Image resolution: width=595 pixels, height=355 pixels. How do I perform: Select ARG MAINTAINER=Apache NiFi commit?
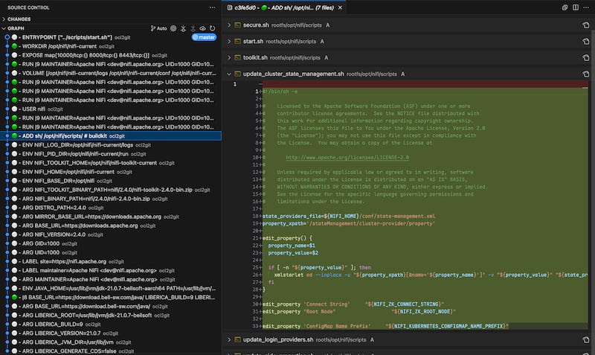[x=110, y=279]
